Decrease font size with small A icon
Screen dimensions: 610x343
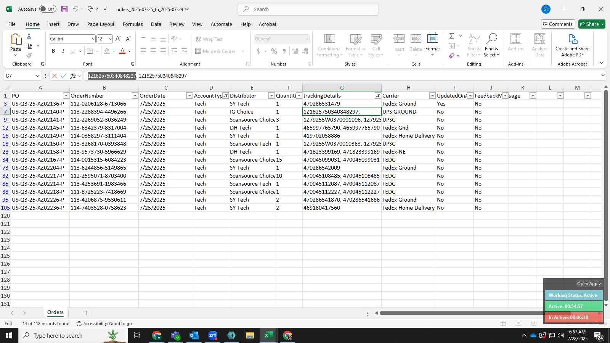[x=128, y=39]
